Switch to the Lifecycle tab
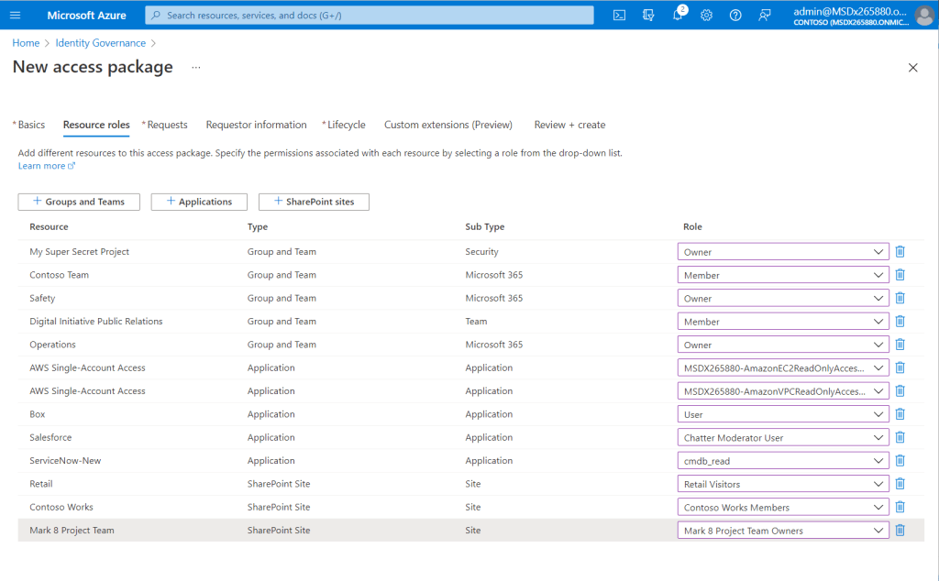939x581 pixels. coord(344,125)
